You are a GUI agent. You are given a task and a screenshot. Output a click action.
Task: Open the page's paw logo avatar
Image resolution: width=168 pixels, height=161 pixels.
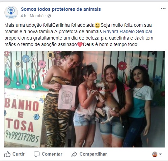click(11, 13)
